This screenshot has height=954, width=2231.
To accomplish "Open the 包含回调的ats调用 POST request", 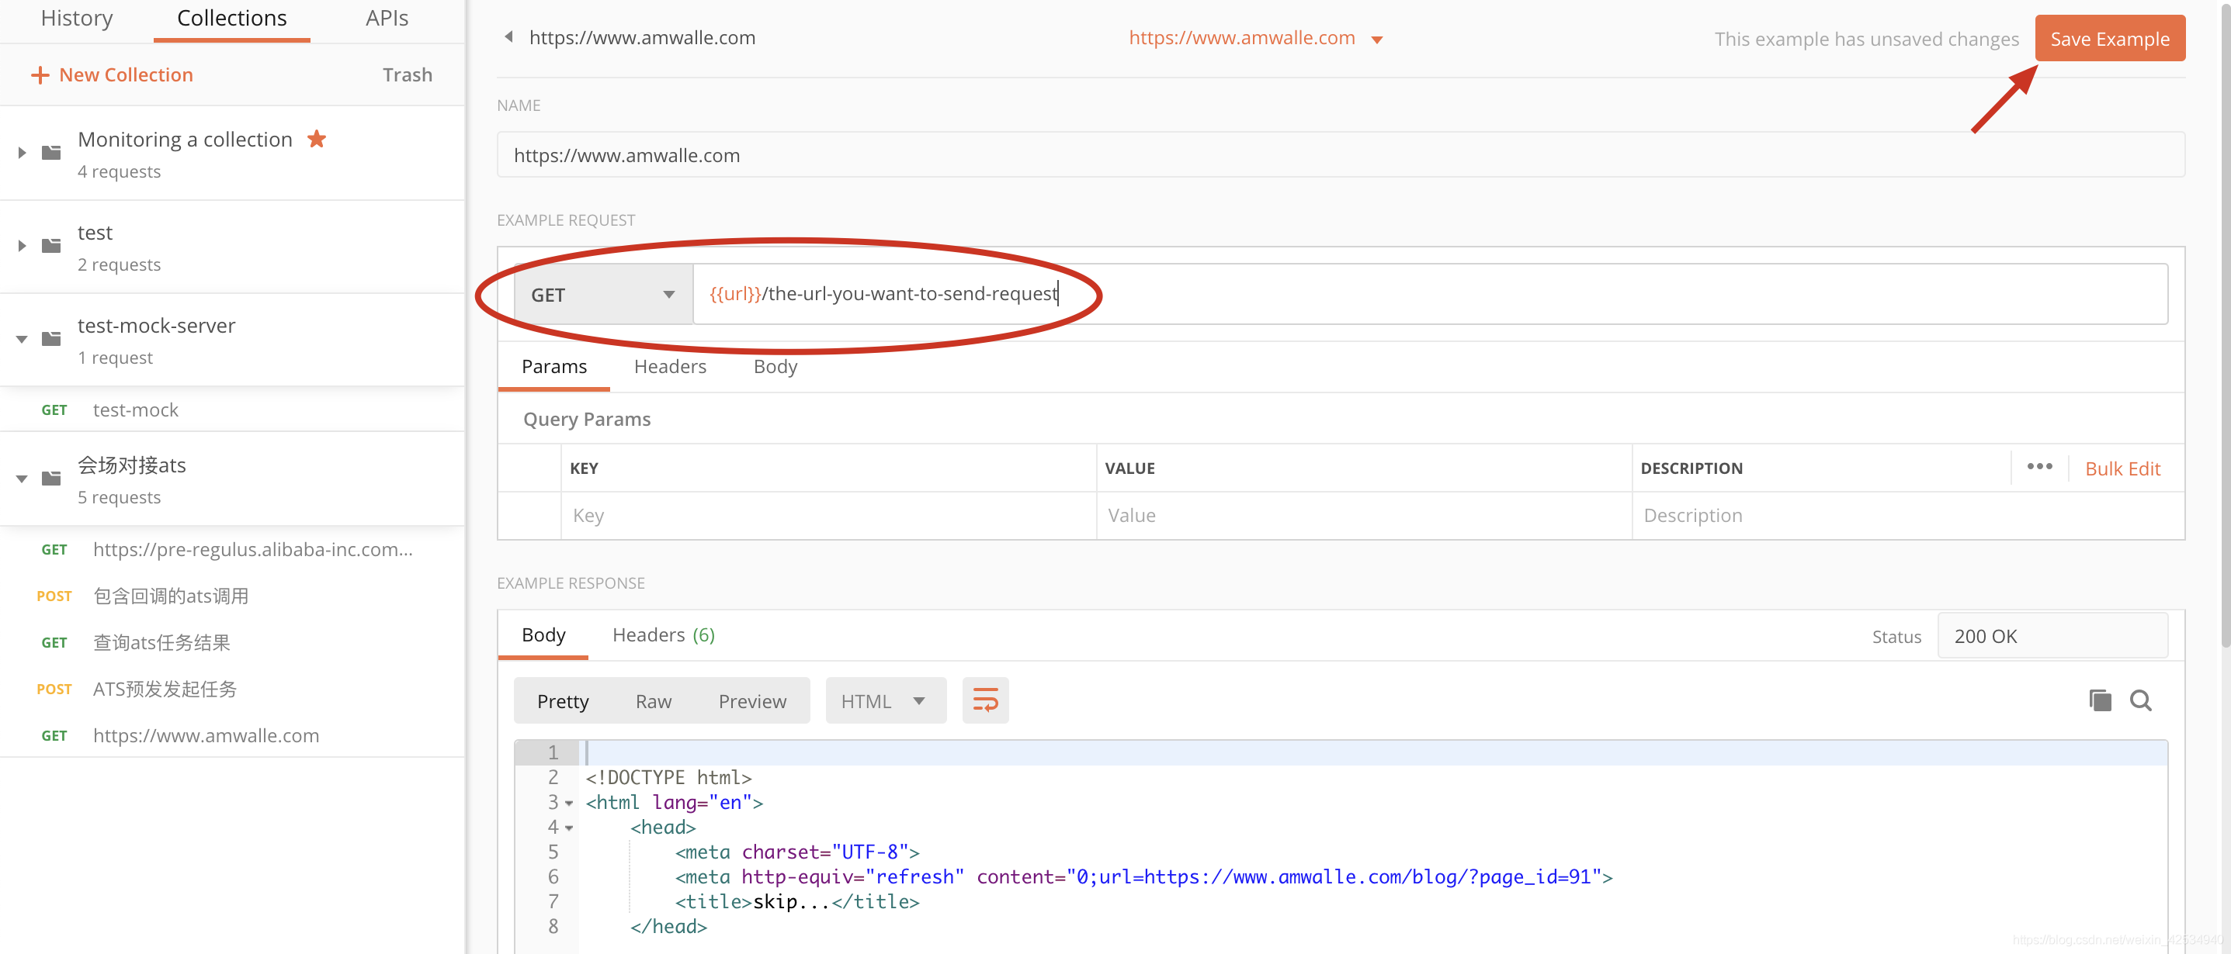I will (232, 596).
